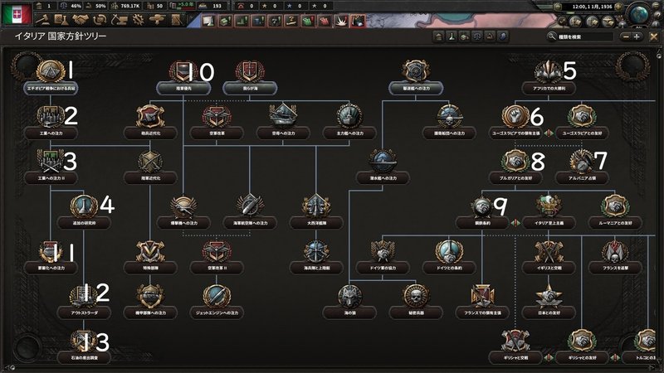664x373 pixels.
Task: Click the 石油の産出調査 focus label
Action: tap(84, 358)
